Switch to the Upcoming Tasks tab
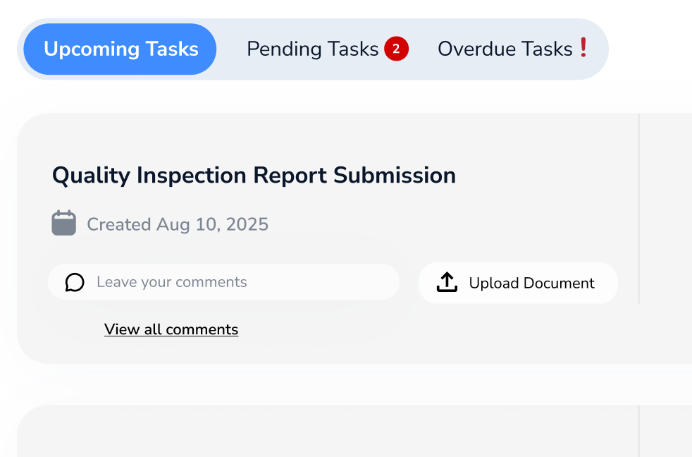The width and height of the screenshot is (692, 457). [x=121, y=49]
